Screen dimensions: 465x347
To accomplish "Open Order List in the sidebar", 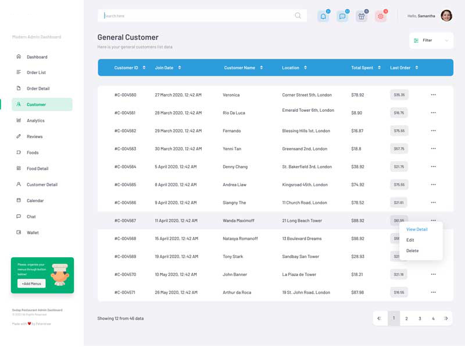I will [36, 73].
